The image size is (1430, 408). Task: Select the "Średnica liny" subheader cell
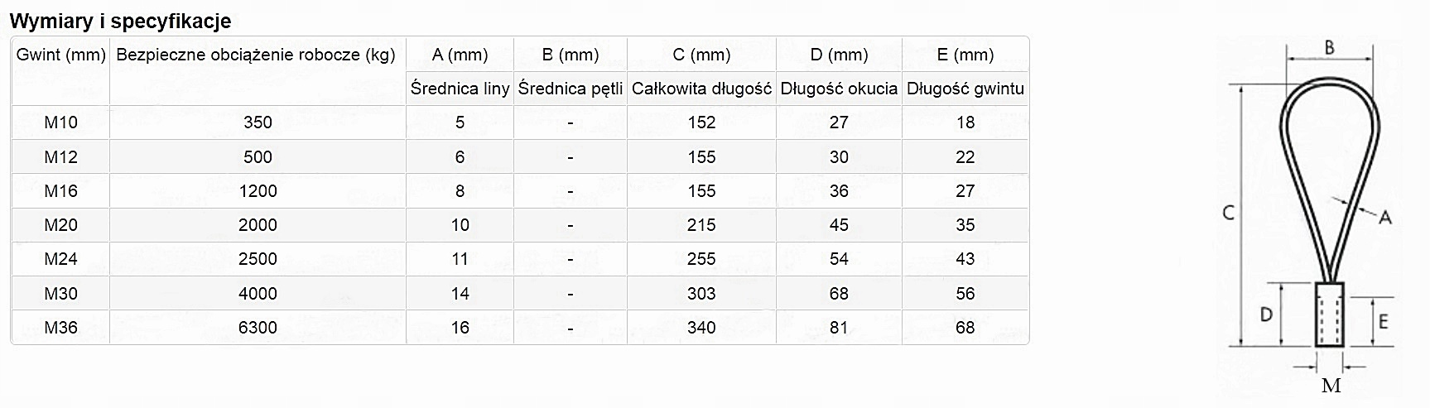point(460,89)
